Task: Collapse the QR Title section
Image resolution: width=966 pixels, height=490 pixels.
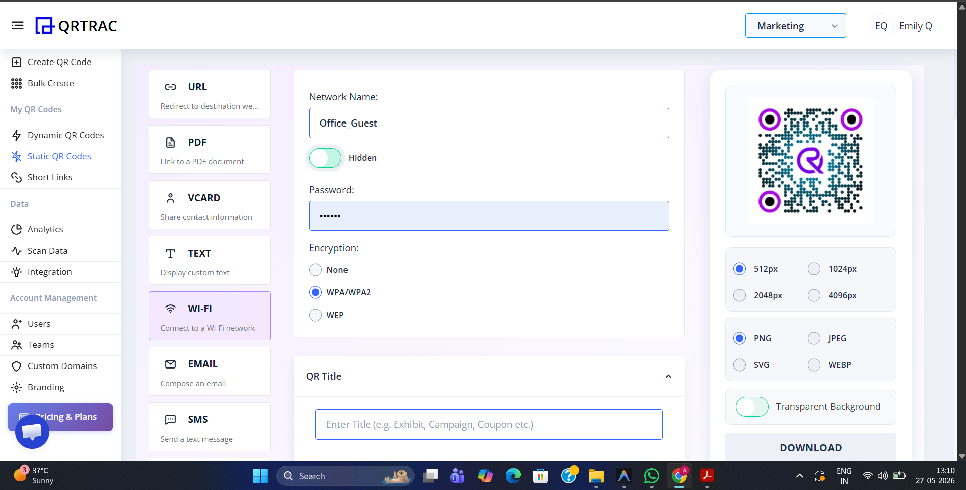Action: (668, 376)
